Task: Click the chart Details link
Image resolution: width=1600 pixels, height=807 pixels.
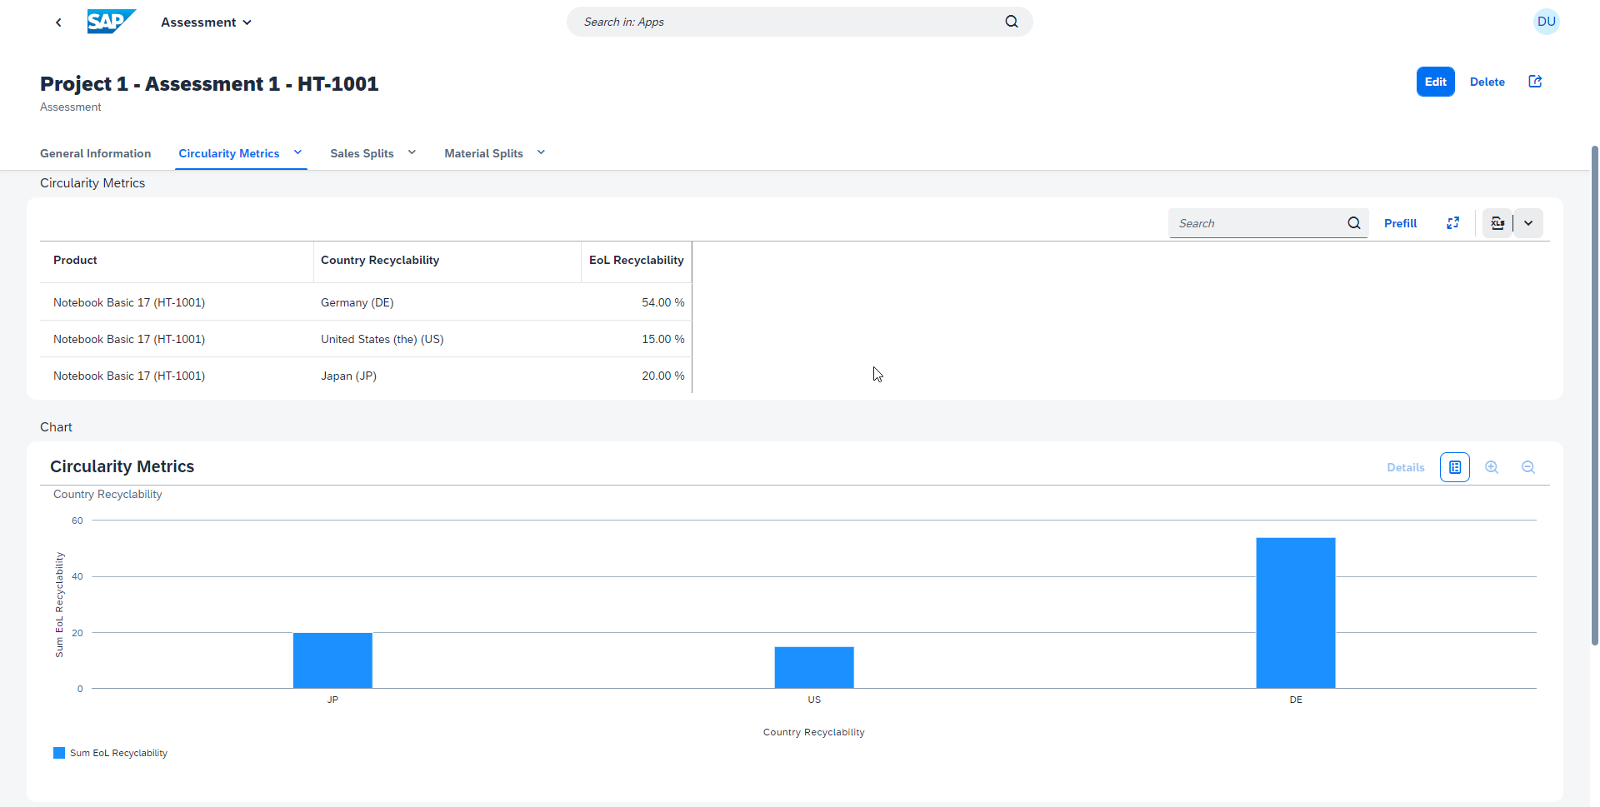Action: click(1406, 467)
